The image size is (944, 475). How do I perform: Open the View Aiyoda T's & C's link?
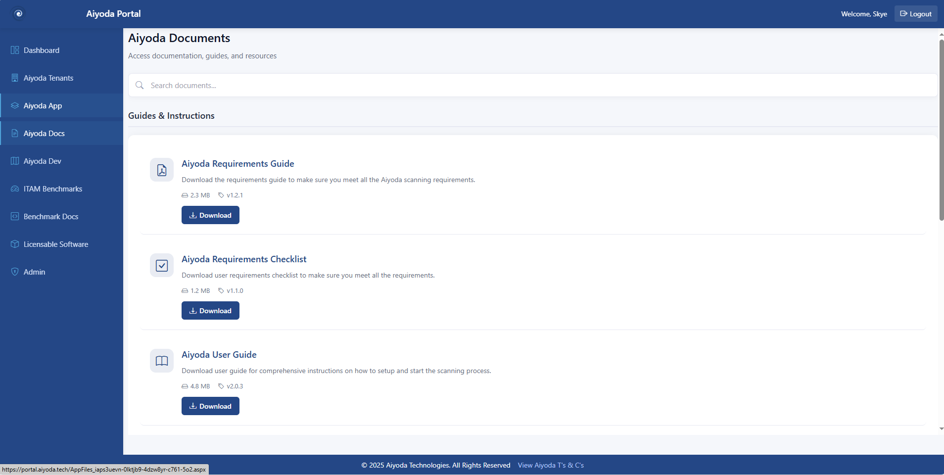pyautogui.click(x=550, y=465)
